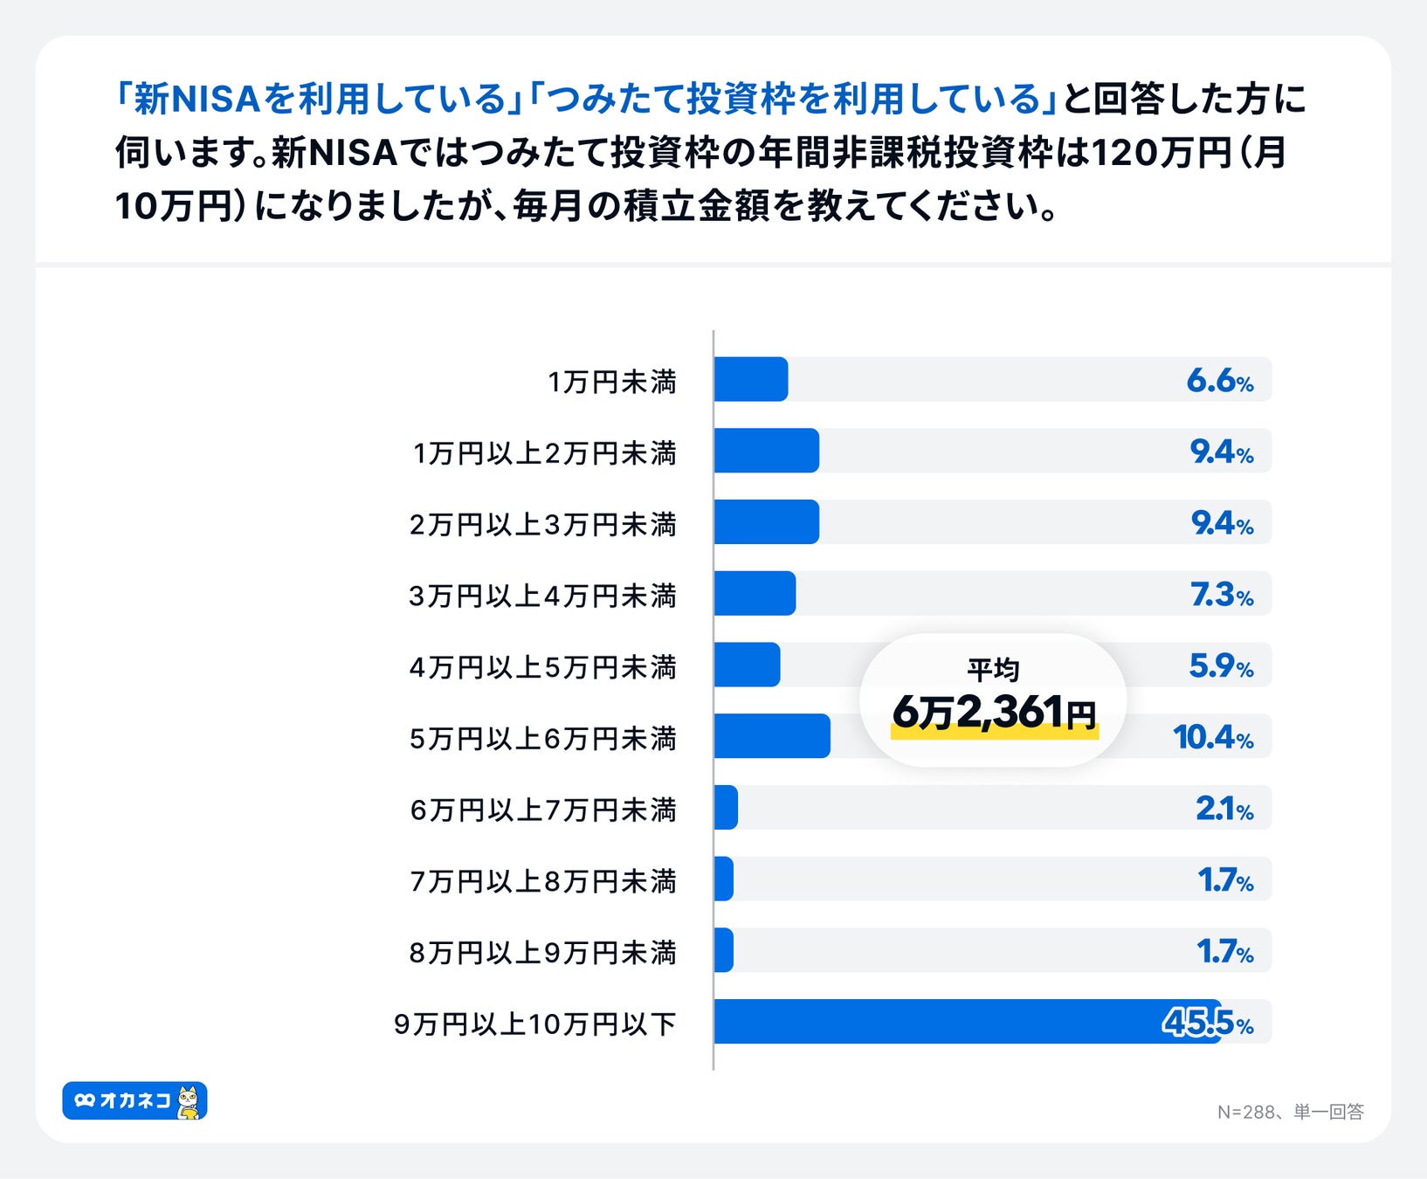Click the オカネコ logo badge
The width and height of the screenshot is (1427, 1179).
tap(134, 1100)
